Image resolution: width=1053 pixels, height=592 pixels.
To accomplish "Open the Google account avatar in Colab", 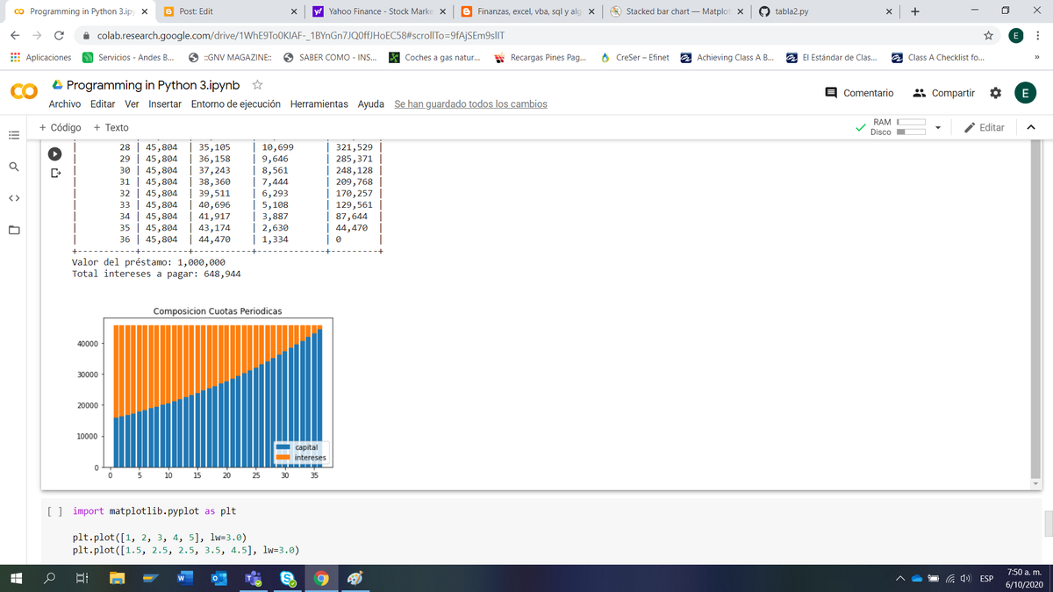I will 1024,93.
